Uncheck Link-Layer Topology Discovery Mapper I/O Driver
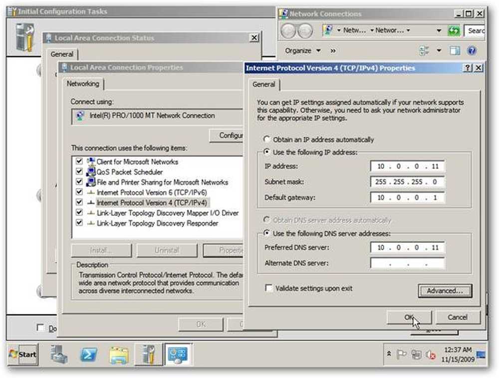 (79, 212)
